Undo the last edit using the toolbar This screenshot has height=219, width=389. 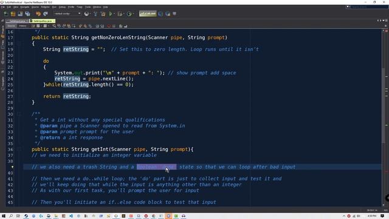(38, 13)
